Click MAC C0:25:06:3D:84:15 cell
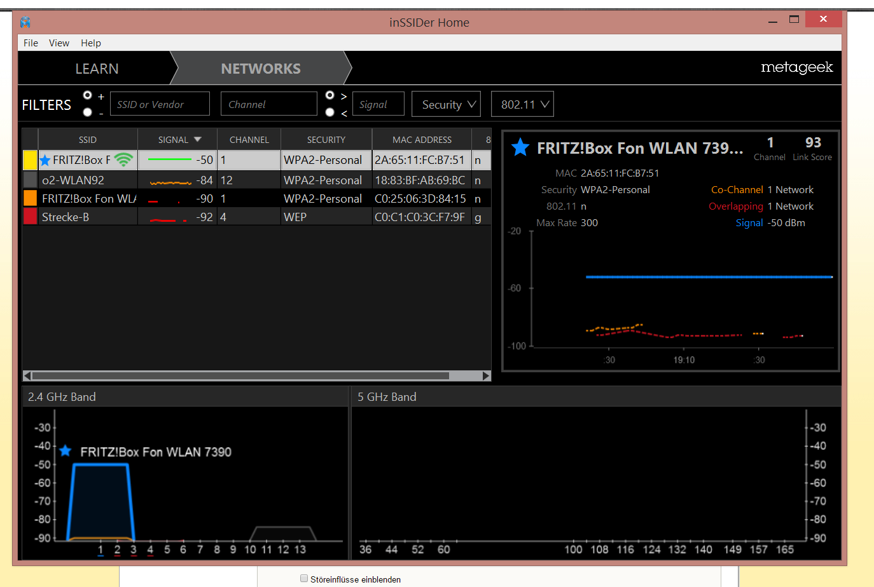 [x=420, y=198]
